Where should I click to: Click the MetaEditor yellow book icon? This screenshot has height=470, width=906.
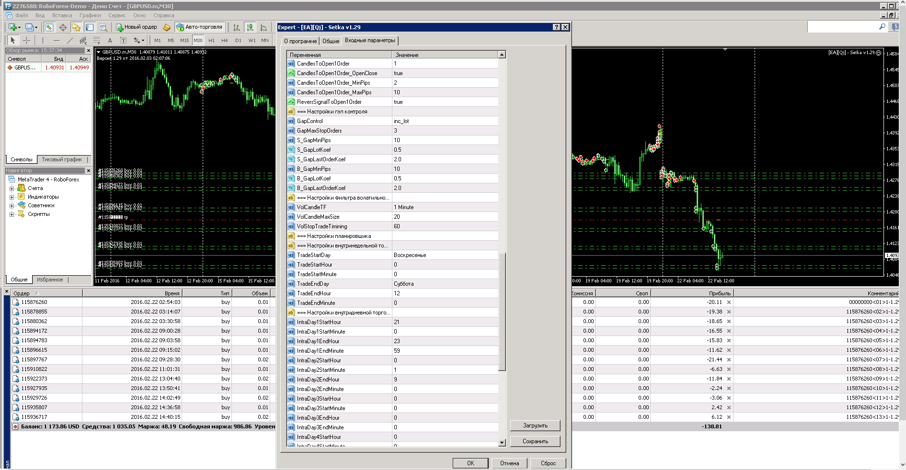167,27
